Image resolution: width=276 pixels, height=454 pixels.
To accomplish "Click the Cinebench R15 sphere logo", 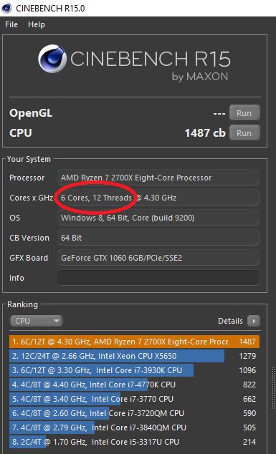I will (x=52, y=59).
